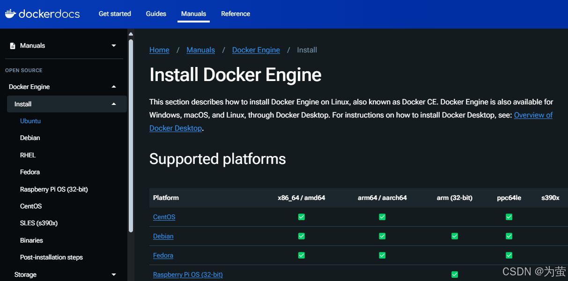
Task: Collapse the Docker Engine section arrow
Action: (x=114, y=87)
